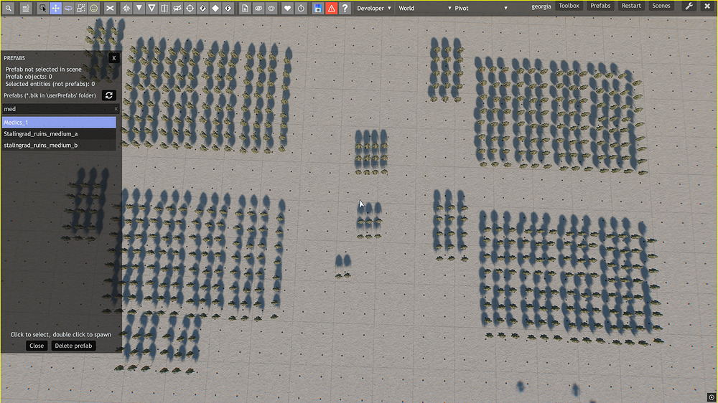Open the Toolbox panel

pyautogui.click(x=569, y=6)
